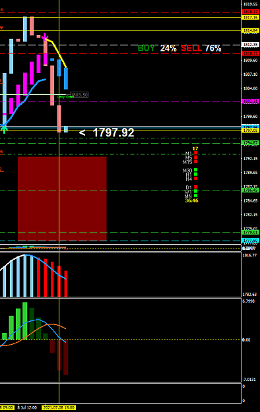Click the green M30 trend square

pyautogui.click(x=195, y=169)
